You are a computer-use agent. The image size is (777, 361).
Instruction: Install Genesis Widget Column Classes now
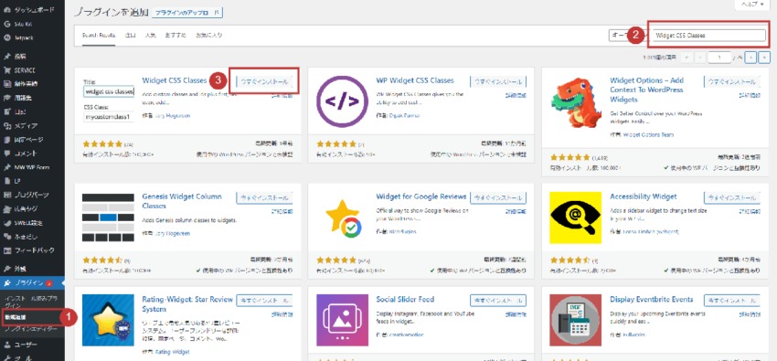coord(264,197)
